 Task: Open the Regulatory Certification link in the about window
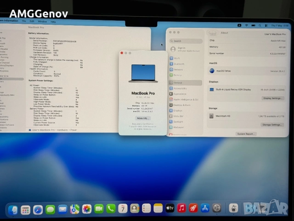click(x=143, y=124)
